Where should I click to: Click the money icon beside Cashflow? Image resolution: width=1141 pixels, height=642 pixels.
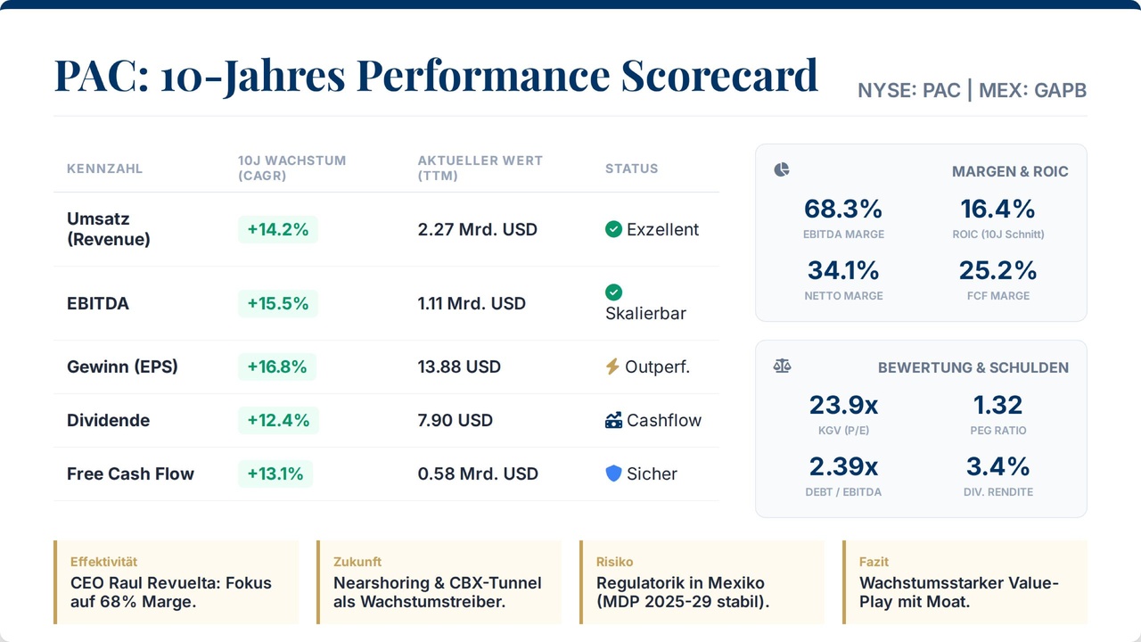613,420
